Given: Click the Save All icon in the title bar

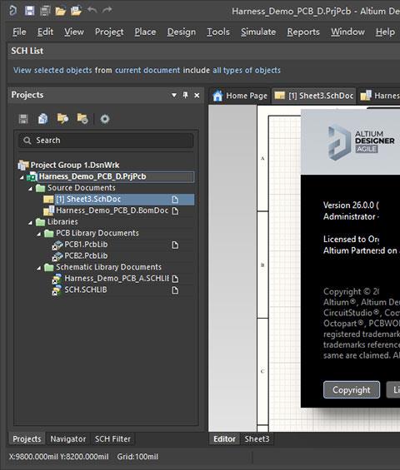Looking at the screenshot, I should coord(45,11).
